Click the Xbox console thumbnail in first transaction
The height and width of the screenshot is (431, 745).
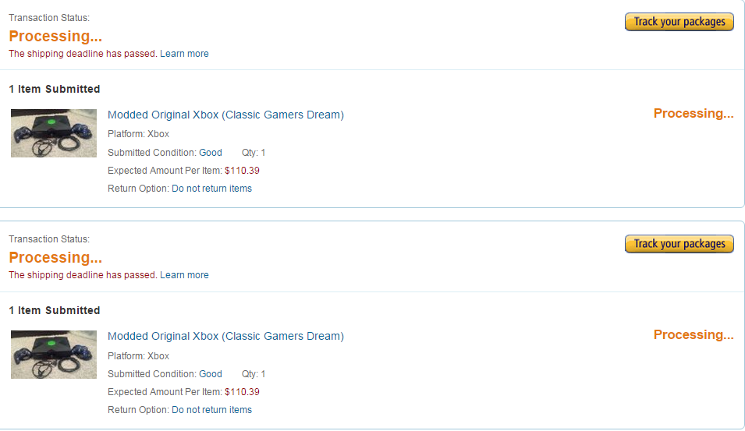54,133
